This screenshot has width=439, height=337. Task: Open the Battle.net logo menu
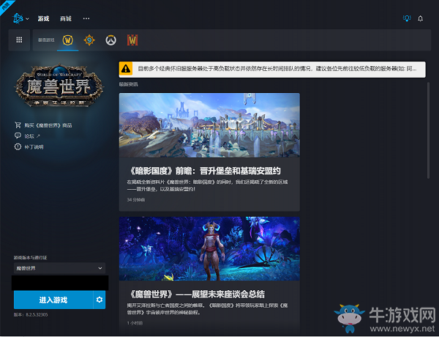[18, 18]
